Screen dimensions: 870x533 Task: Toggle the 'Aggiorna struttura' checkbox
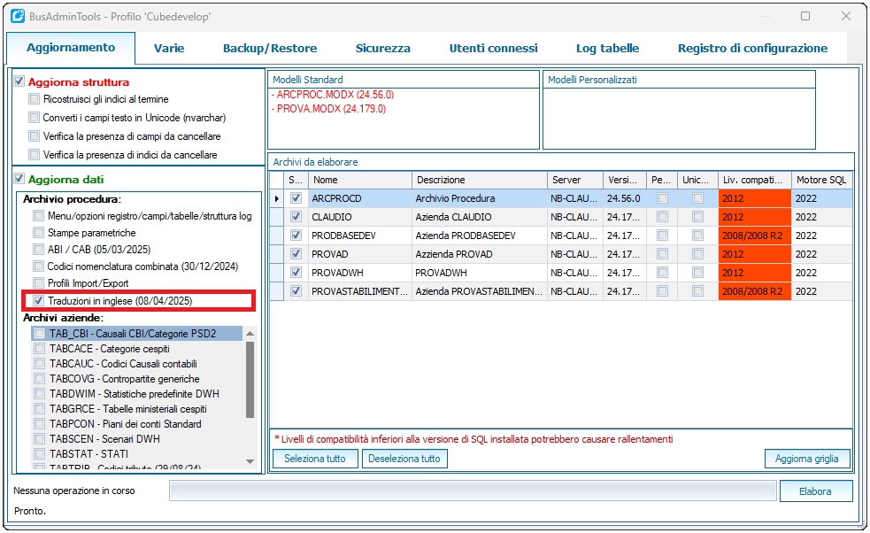pos(20,81)
